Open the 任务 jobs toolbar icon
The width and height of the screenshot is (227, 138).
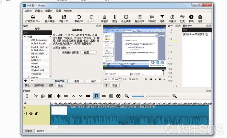tap(200, 19)
